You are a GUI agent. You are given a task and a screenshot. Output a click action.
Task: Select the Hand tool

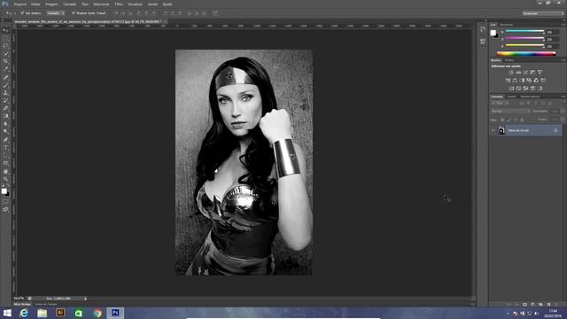[x=5, y=171]
